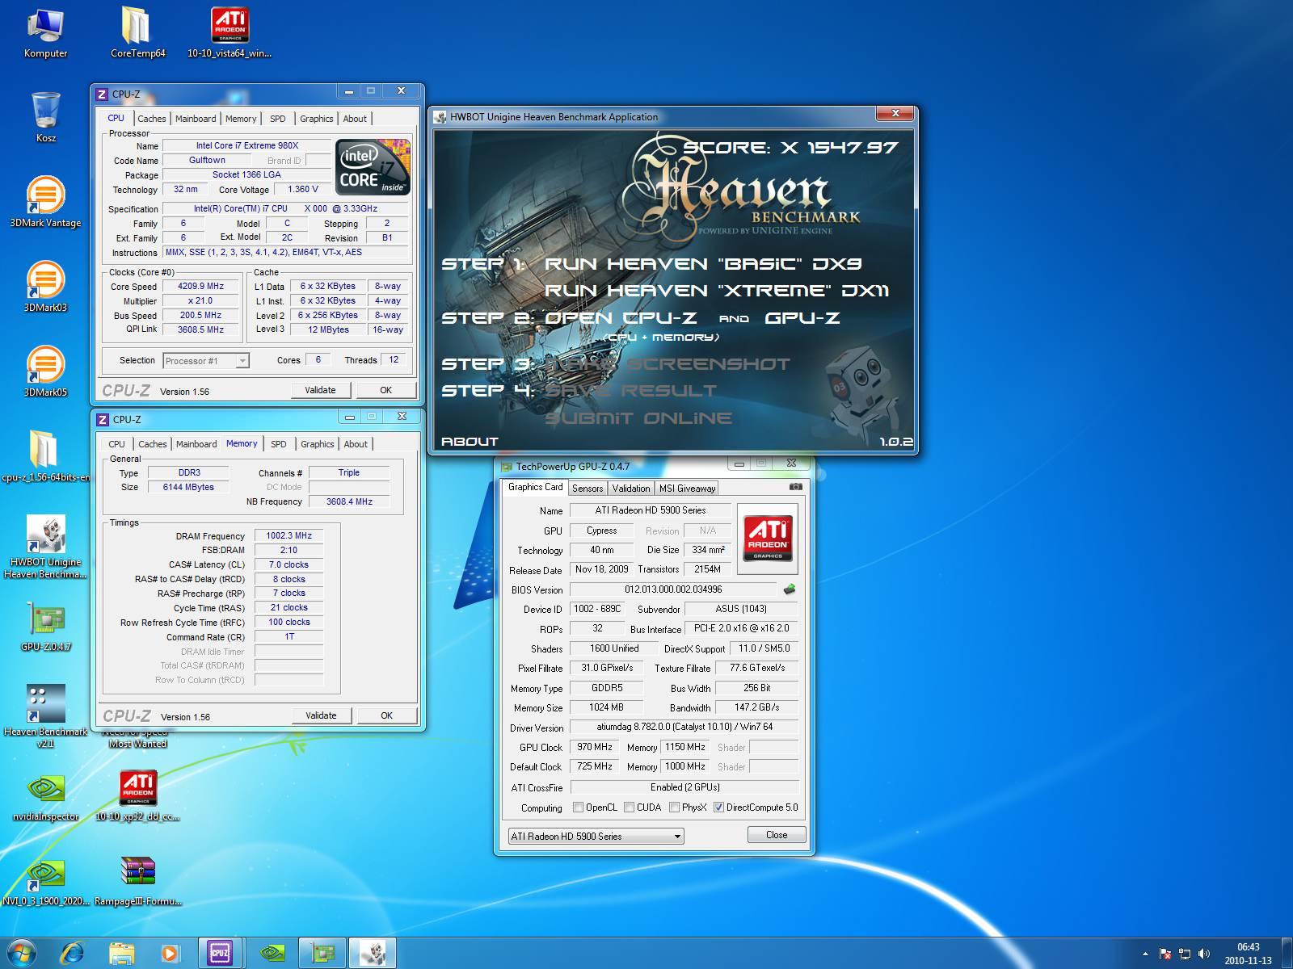Image resolution: width=1293 pixels, height=969 pixels.
Task: Click Validate in top CPU-Z window
Action: (x=320, y=390)
